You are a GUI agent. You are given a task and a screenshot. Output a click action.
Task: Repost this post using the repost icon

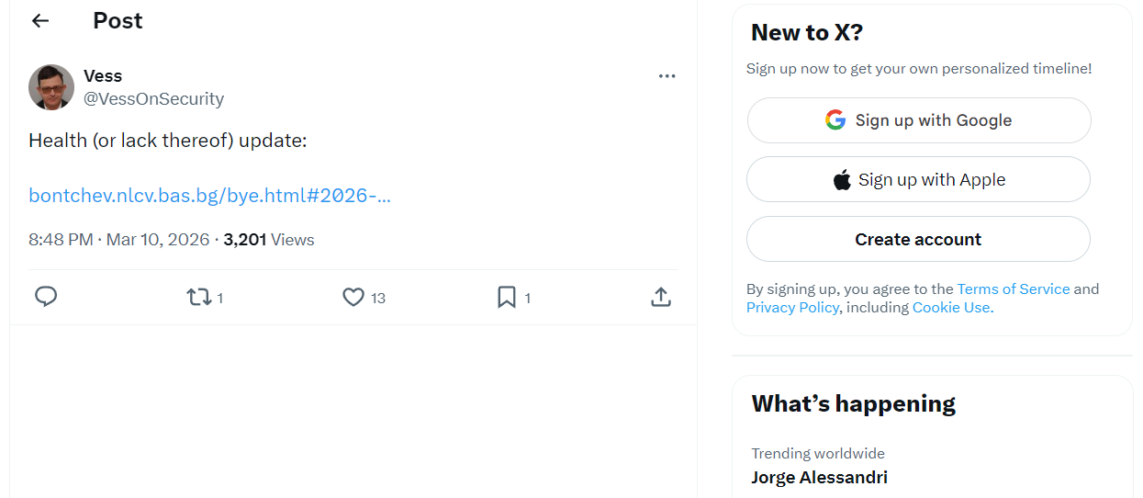(x=198, y=297)
